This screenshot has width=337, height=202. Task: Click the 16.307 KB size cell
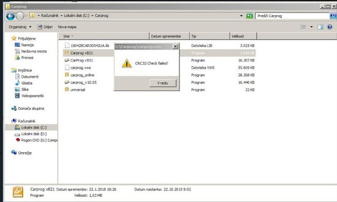(x=246, y=60)
